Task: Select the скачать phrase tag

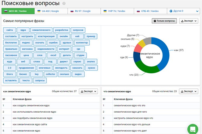Action: tap(40, 43)
